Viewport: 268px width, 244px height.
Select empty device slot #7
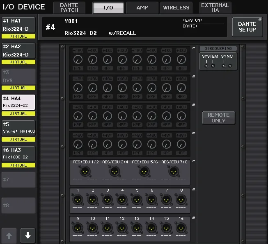click(x=18, y=180)
